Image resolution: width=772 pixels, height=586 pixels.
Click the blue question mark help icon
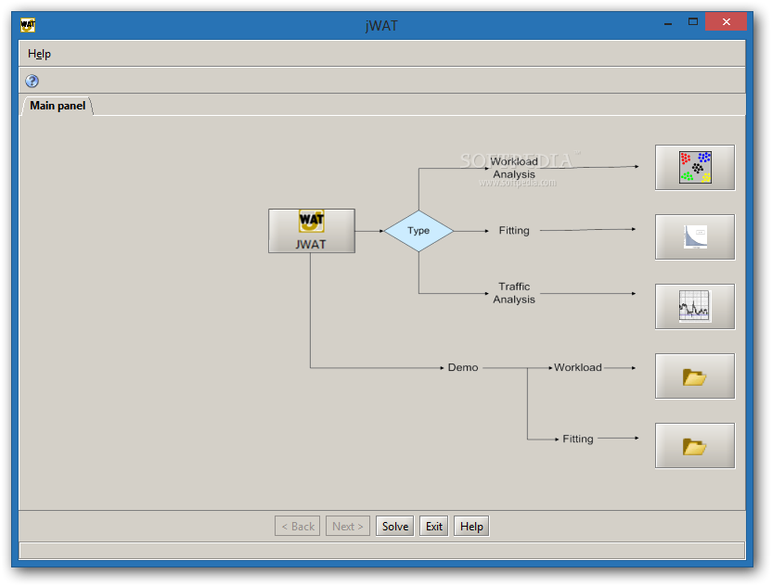[x=32, y=81]
